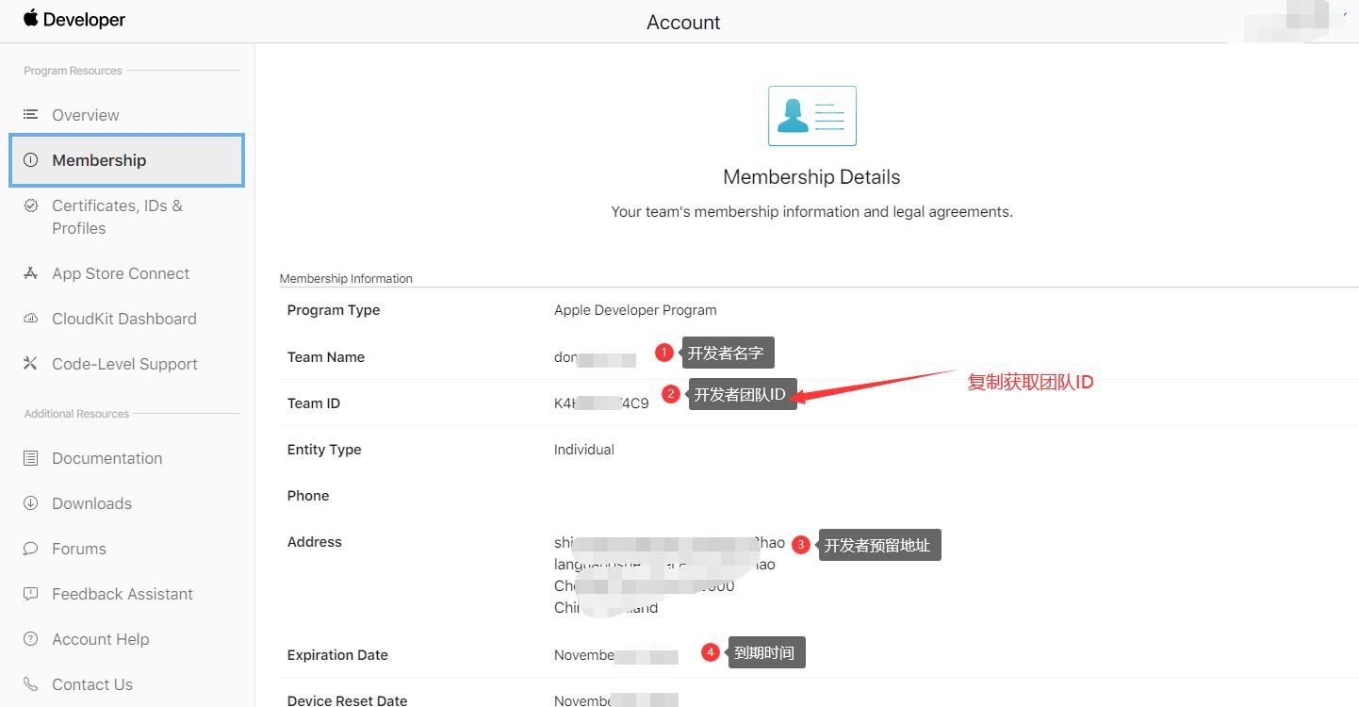
Task: Go to App Store Connect
Action: [x=121, y=273]
